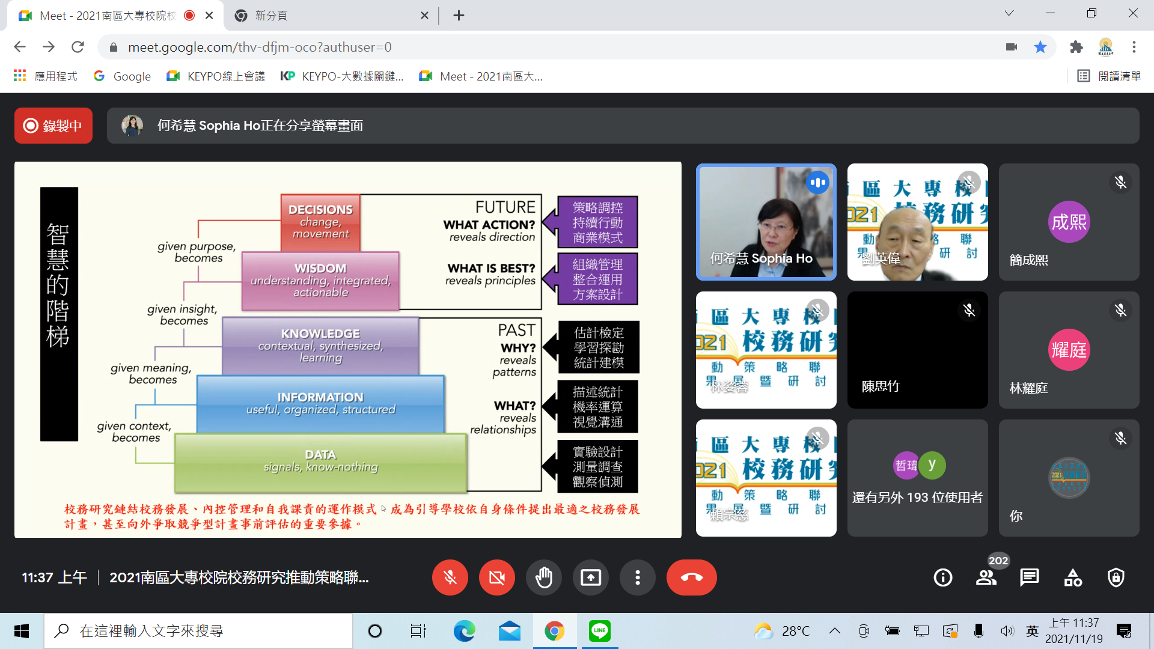The width and height of the screenshot is (1154, 649).
Task: Toggle the muted microphone button
Action: click(x=450, y=578)
